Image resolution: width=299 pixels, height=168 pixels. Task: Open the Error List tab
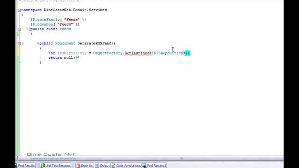click(x=85, y=166)
